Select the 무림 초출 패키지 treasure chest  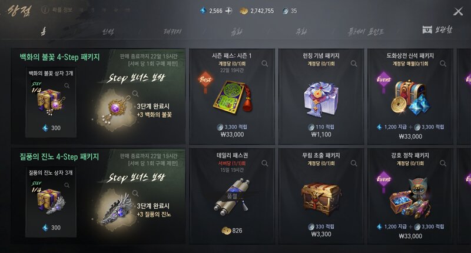[321, 198]
